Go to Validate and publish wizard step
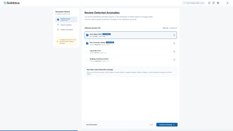 (x=66, y=29)
